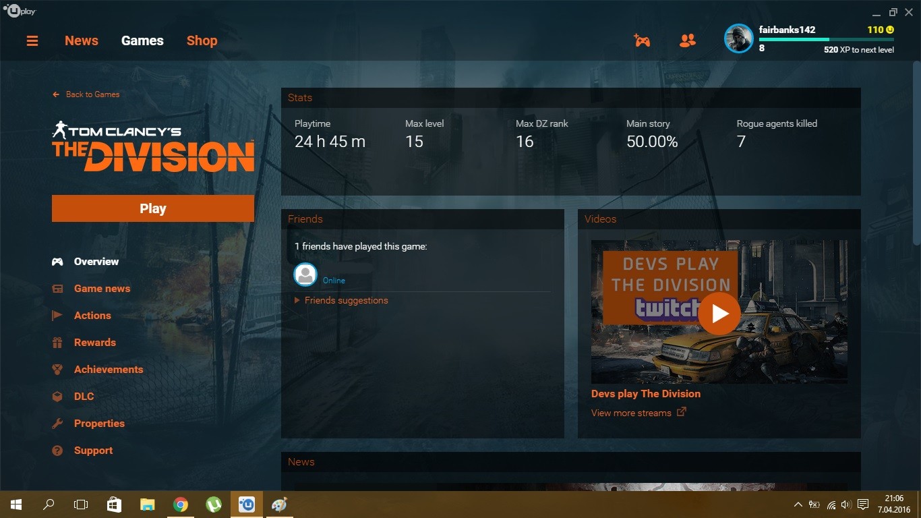Launch Windows Store from taskbar
Viewport: 921px width, 518px height.
click(114, 505)
